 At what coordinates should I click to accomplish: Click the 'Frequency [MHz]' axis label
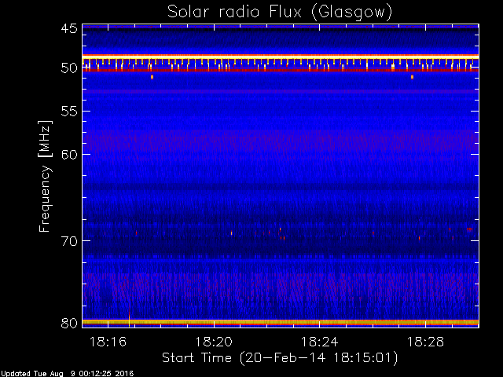tap(45, 176)
